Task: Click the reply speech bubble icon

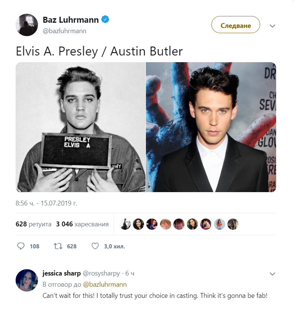Action: [x=21, y=246]
